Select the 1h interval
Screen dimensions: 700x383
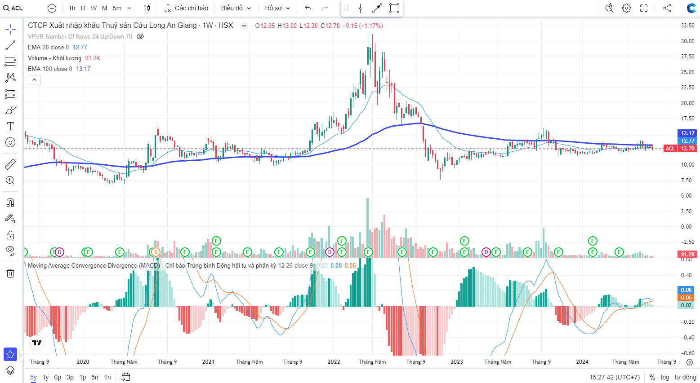coord(72,8)
